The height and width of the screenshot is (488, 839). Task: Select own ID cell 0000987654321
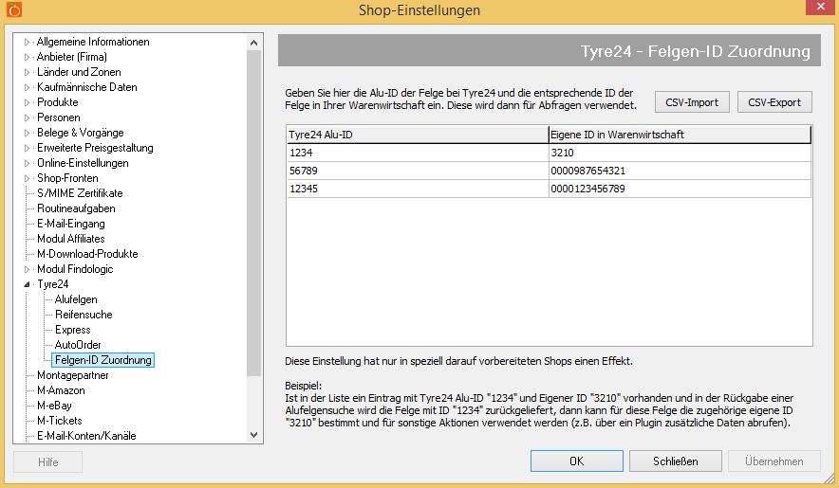681,172
